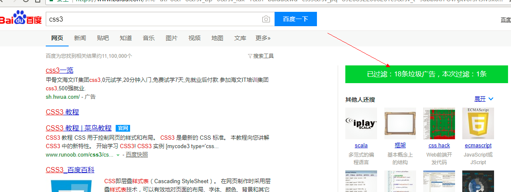The height and width of the screenshot is (192, 511).
Task: Click the green filtered-ads notification banner
Action: coord(427,74)
